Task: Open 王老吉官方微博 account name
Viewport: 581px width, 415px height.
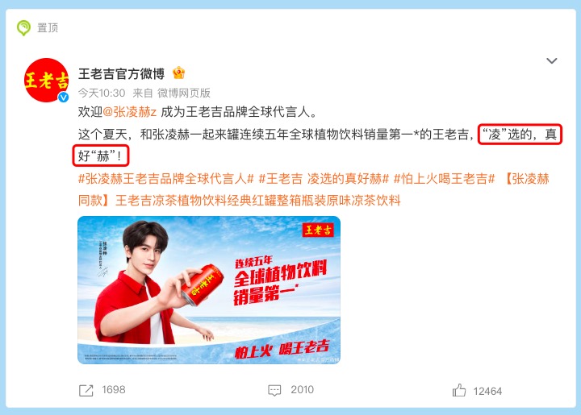Action: [121, 73]
